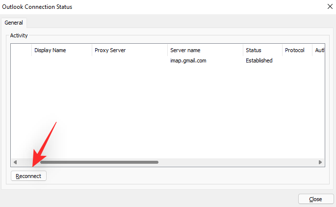Viewport: 336px width, 207px height.
Task: Click the horizontal scrollbar thumb
Action: (99, 162)
